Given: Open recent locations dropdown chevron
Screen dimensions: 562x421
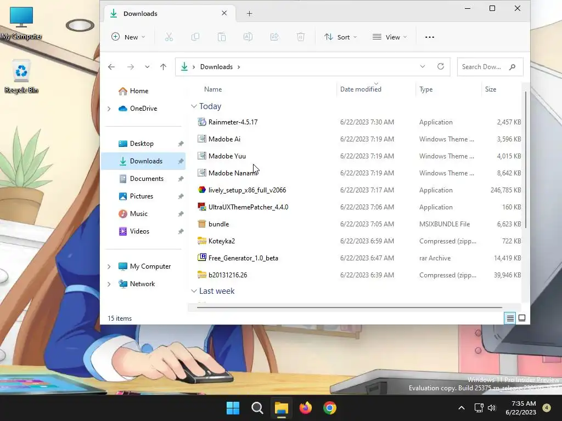Looking at the screenshot, I should point(147,67).
